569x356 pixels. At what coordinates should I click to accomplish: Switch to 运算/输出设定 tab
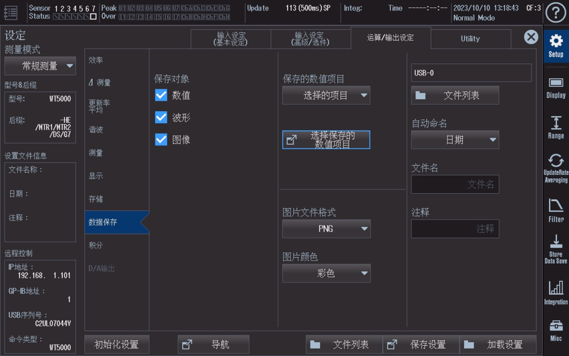click(390, 38)
